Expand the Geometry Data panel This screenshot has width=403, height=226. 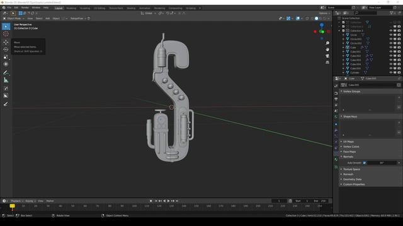[x=352, y=180]
